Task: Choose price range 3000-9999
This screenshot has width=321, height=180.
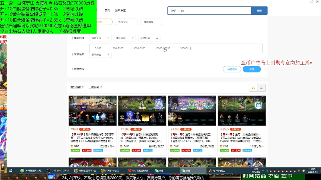Action: click(x=139, y=48)
